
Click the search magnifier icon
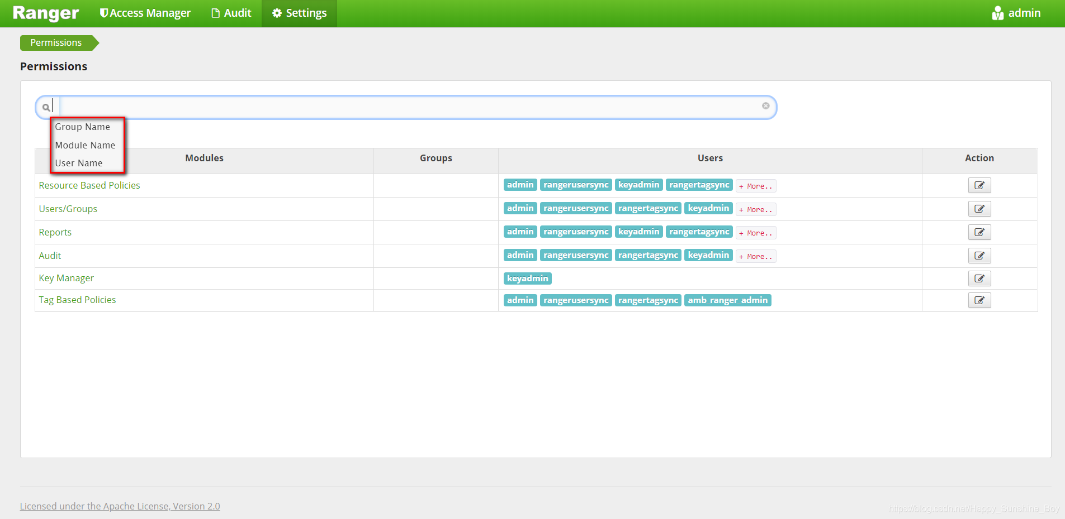coord(46,107)
